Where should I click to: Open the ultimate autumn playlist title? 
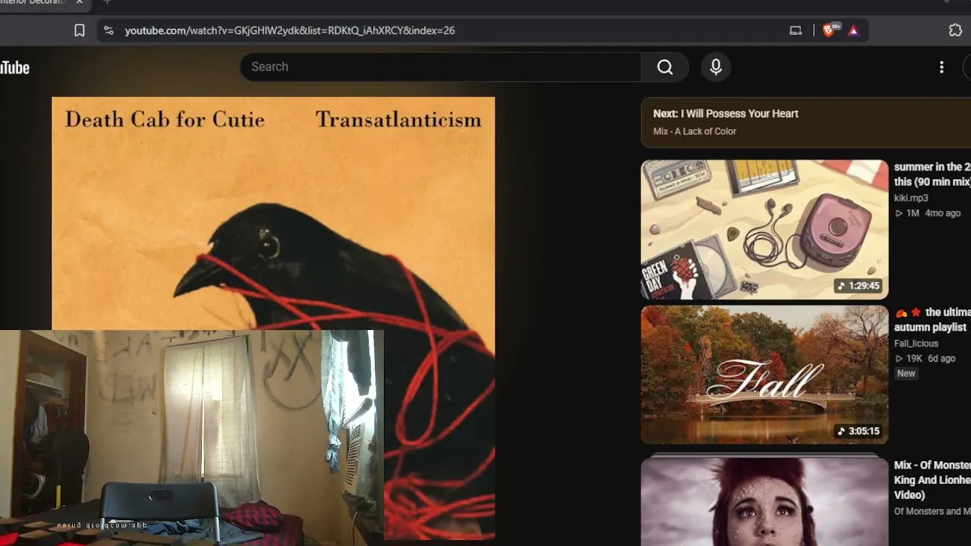coord(932,320)
